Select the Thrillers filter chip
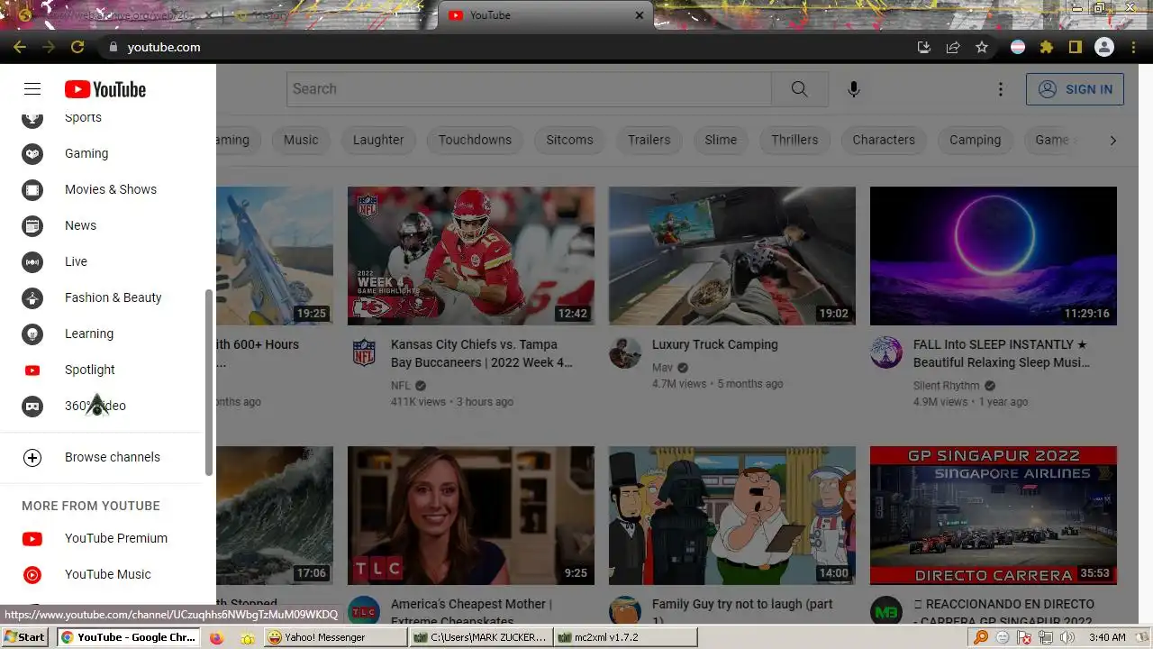This screenshot has height=649, width=1153. pos(794,140)
